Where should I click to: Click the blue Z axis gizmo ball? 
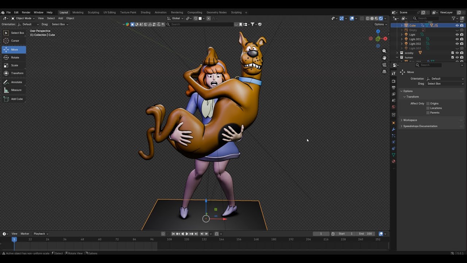tap(378, 31)
